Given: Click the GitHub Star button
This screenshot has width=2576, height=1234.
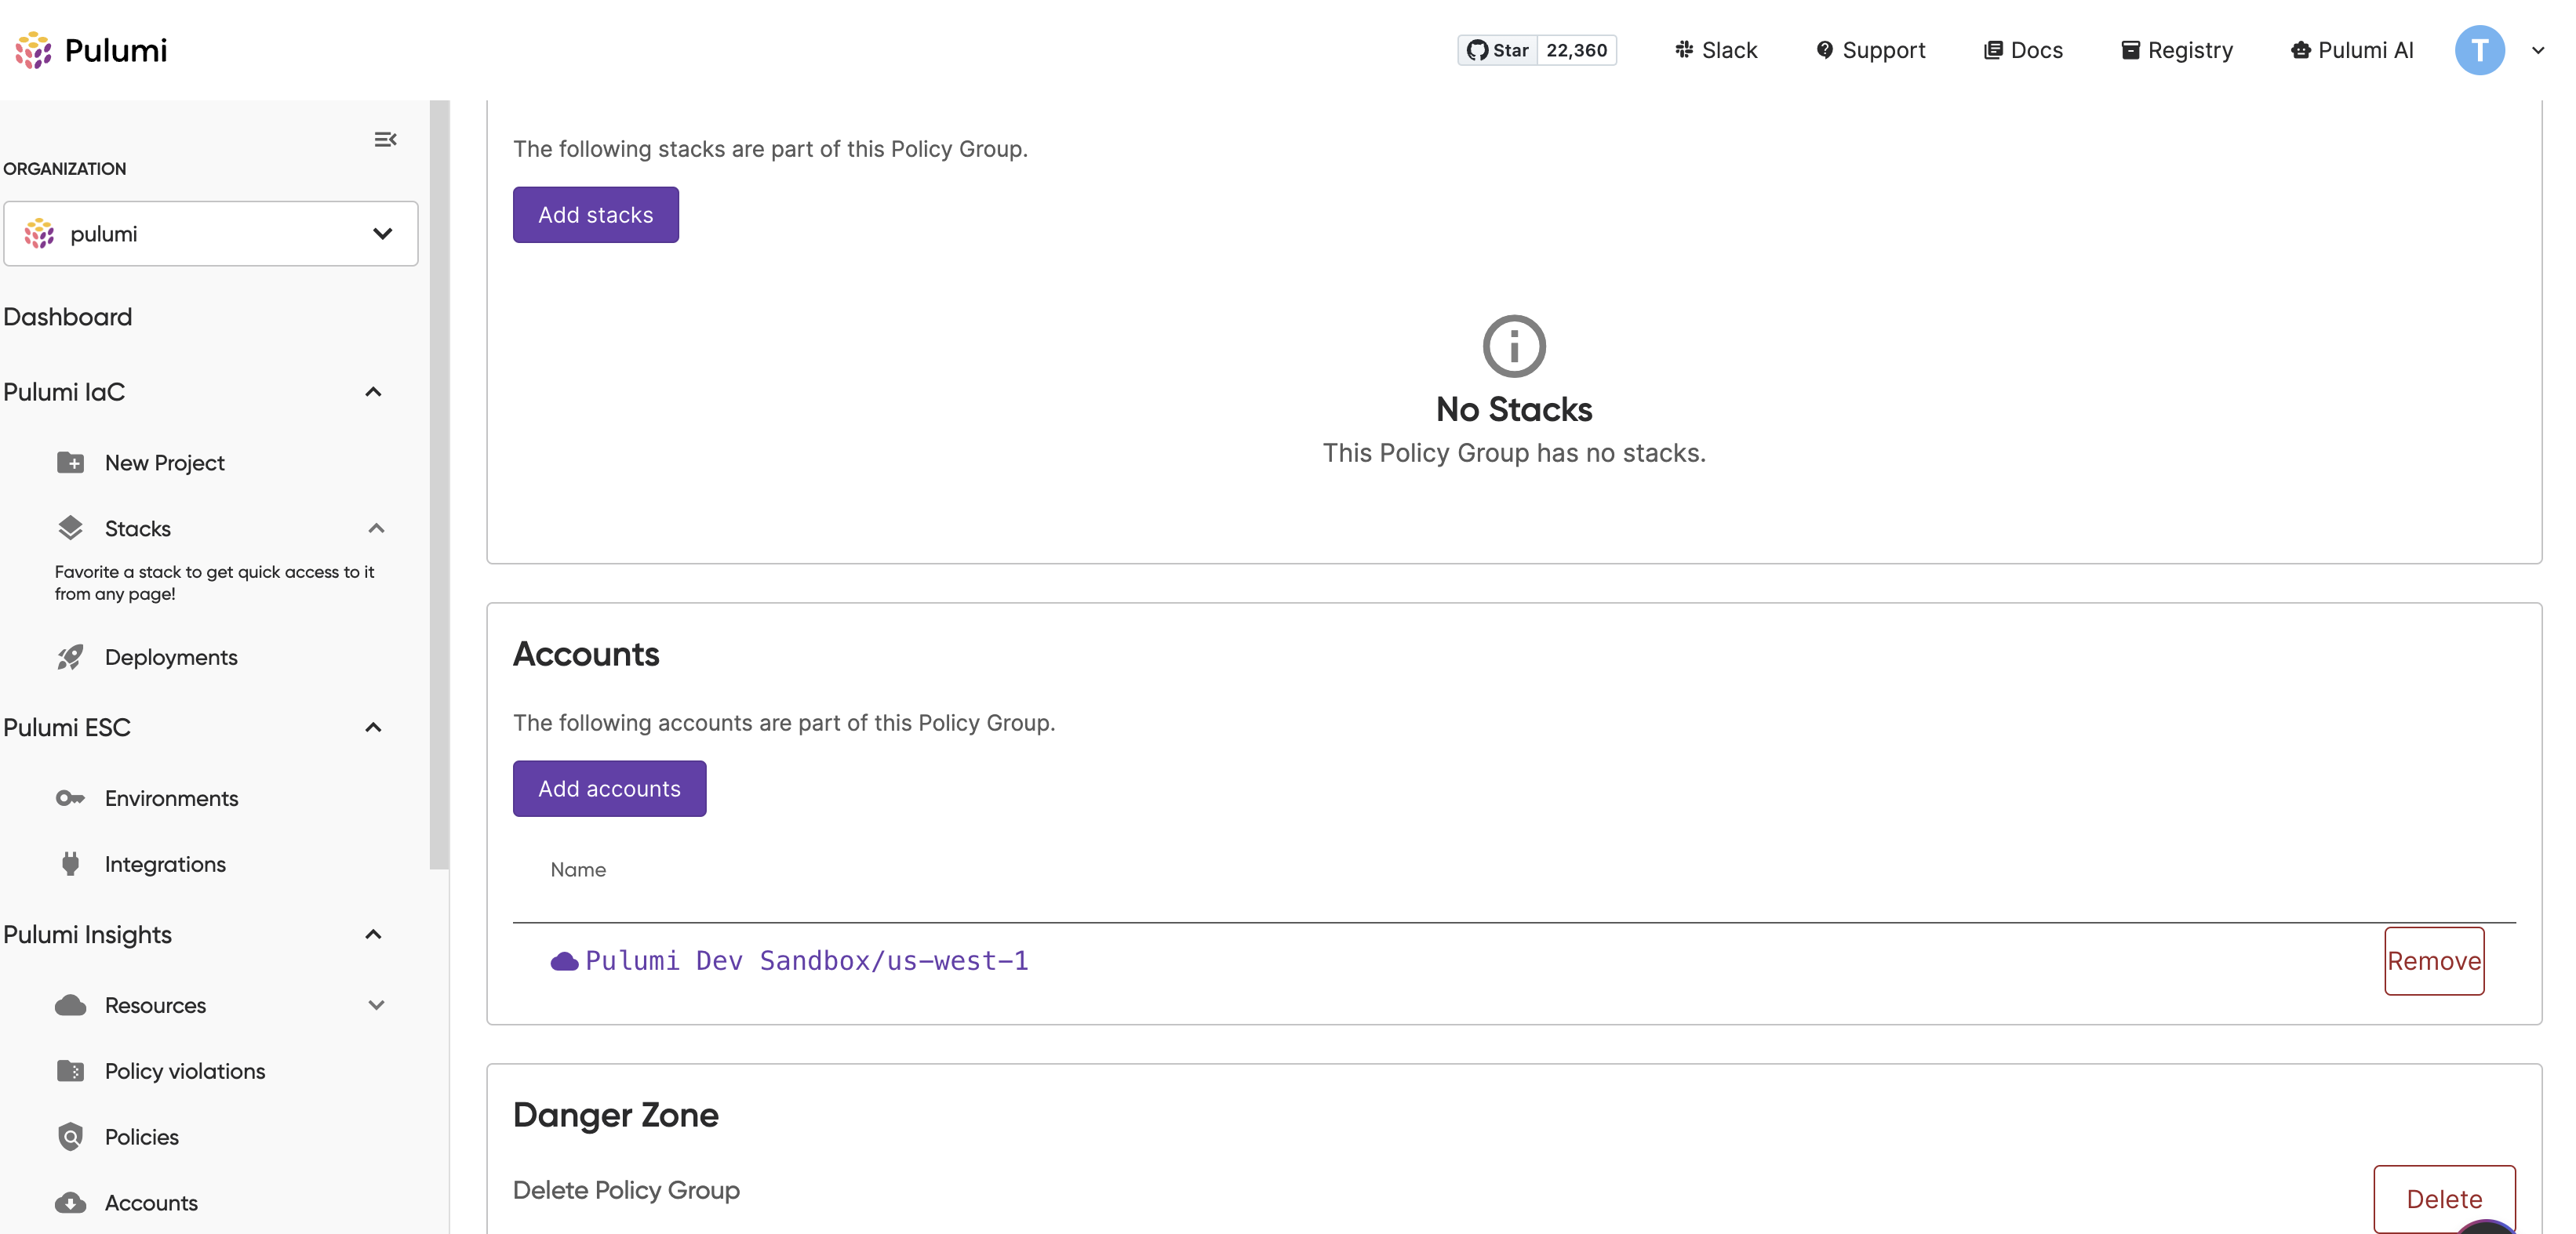Looking at the screenshot, I should 1497,50.
